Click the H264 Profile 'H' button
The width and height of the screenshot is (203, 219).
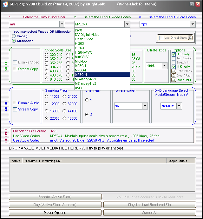coord(174,71)
